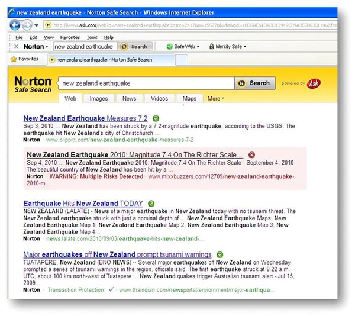Open a new blank browser tab
The width and height of the screenshot is (355, 316).
tap(182, 60)
